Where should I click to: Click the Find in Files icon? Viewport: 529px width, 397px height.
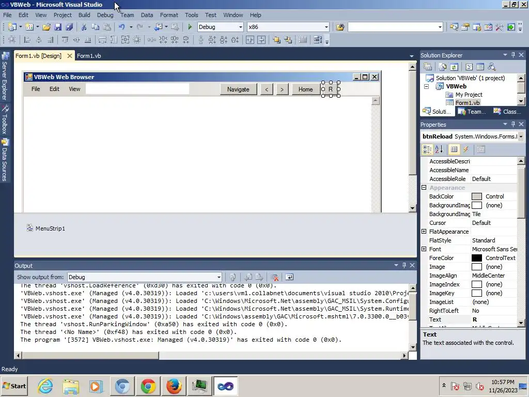(340, 27)
